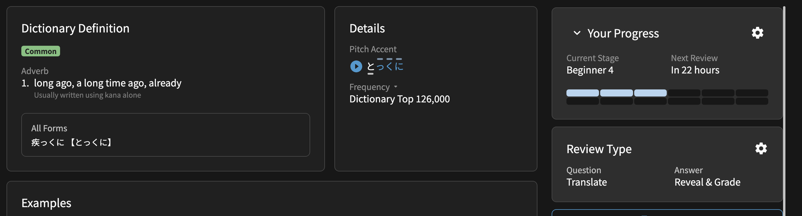This screenshot has height=216, width=802.
Task: Click the third filled progress segment
Action: pos(650,93)
